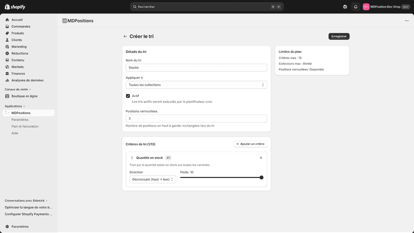The height and width of the screenshot is (233, 414).
Task: Click the MDPosition Dev Shop account name
Action: [385, 7]
